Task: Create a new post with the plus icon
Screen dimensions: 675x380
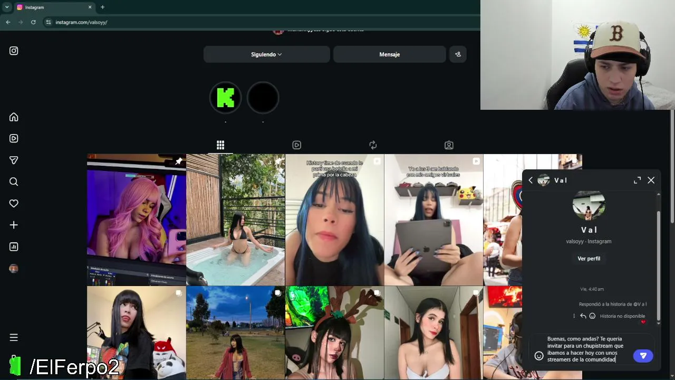Action: [14, 225]
